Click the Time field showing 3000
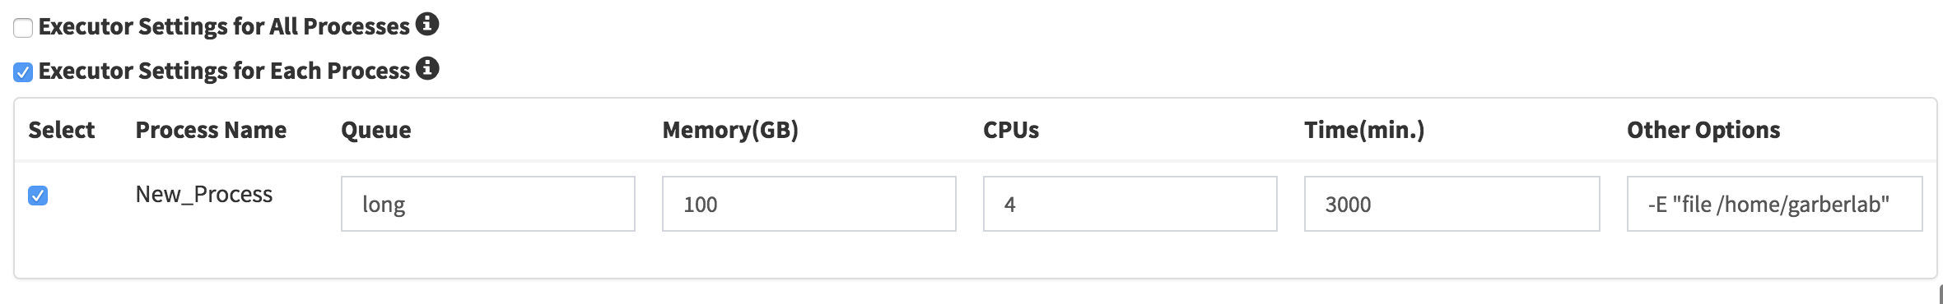The width and height of the screenshot is (1943, 304). (1452, 204)
